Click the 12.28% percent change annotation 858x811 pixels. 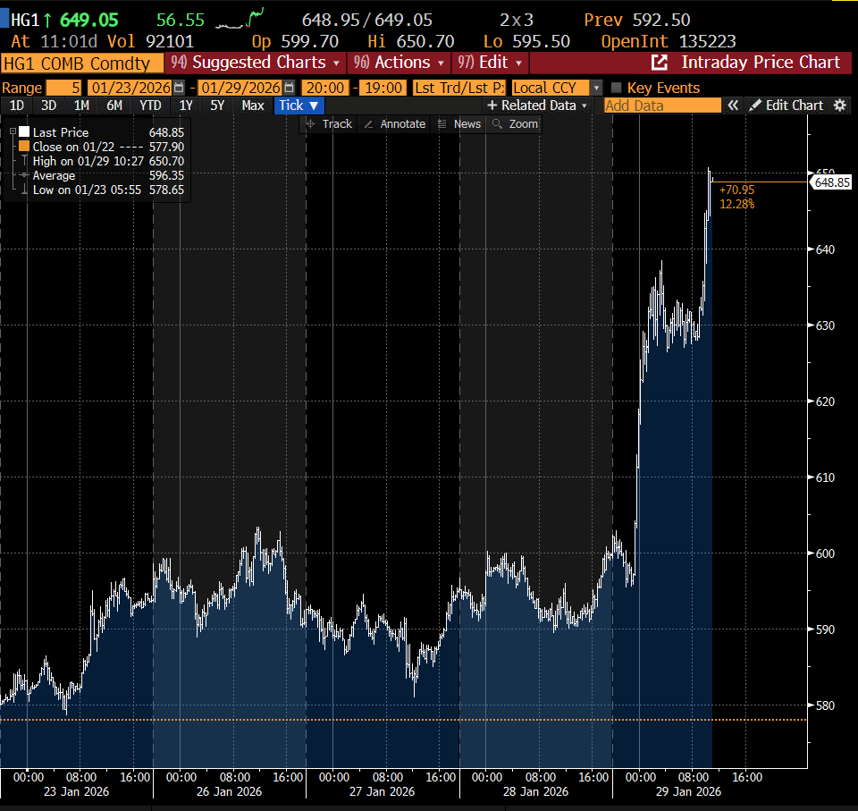[737, 204]
